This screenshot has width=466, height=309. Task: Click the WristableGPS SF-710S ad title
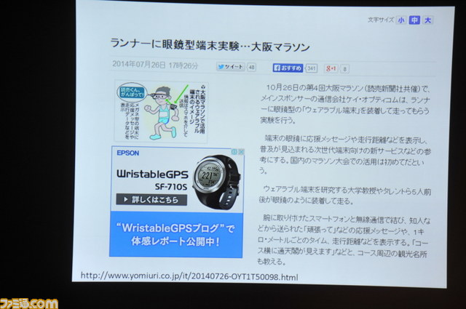click(x=152, y=180)
